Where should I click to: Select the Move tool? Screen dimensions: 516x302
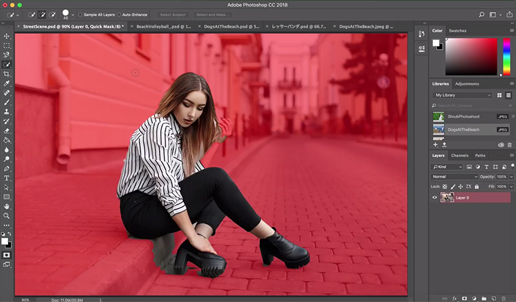pos(7,36)
